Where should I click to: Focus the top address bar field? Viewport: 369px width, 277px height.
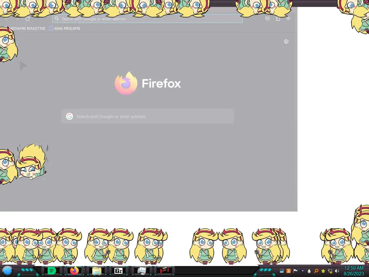tap(148, 19)
